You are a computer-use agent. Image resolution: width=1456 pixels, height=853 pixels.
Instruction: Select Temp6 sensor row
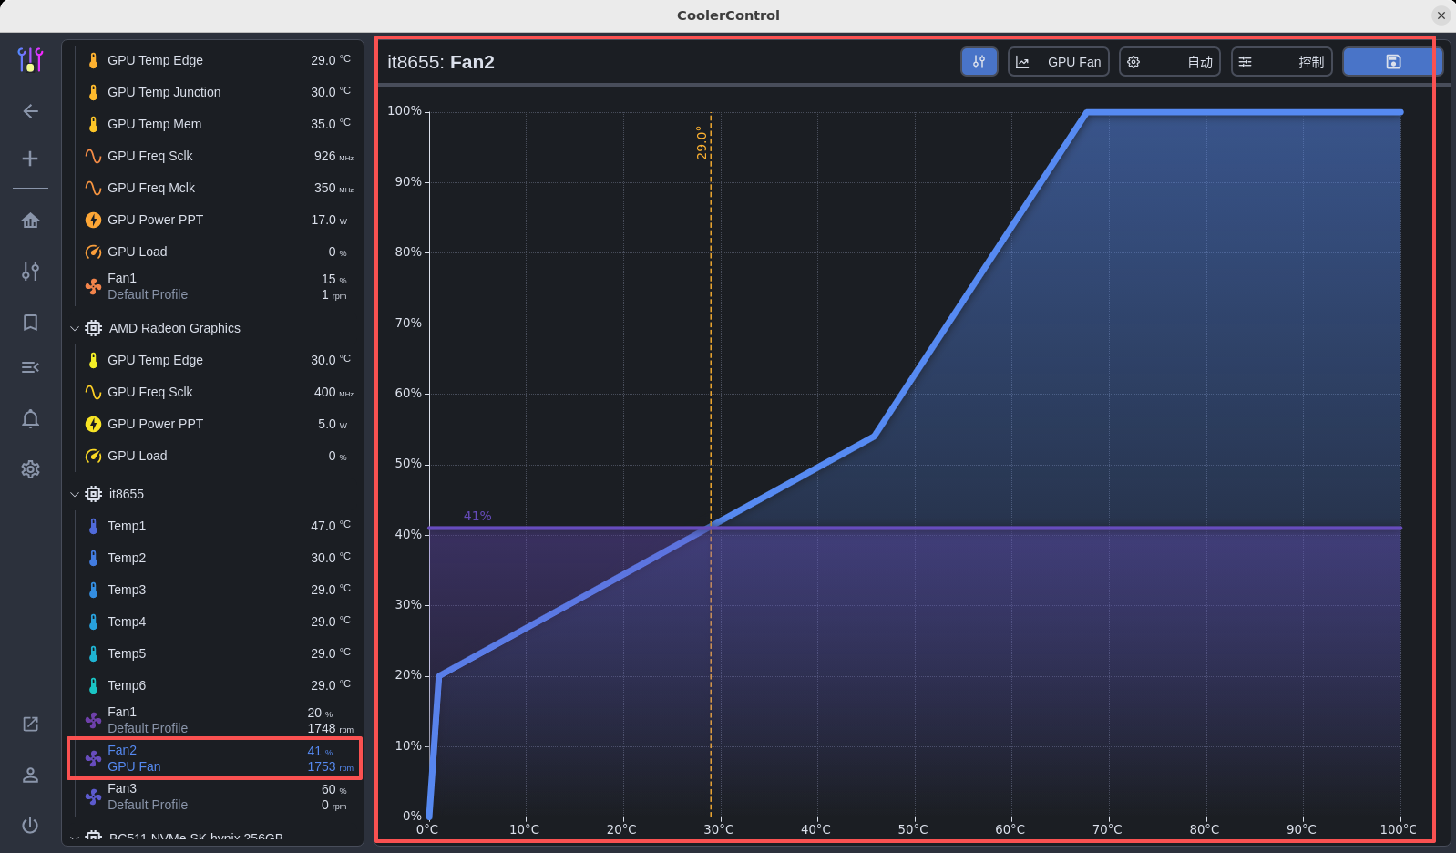click(x=215, y=685)
